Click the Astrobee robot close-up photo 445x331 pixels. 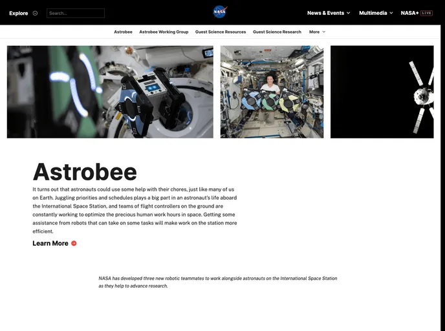pos(110,92)
